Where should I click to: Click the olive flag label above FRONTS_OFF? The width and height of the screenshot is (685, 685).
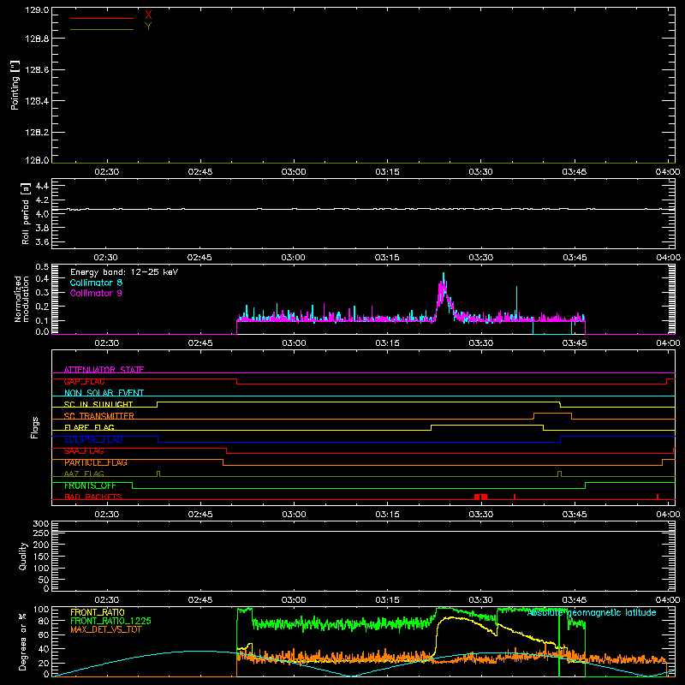click(x=84, y=474)
